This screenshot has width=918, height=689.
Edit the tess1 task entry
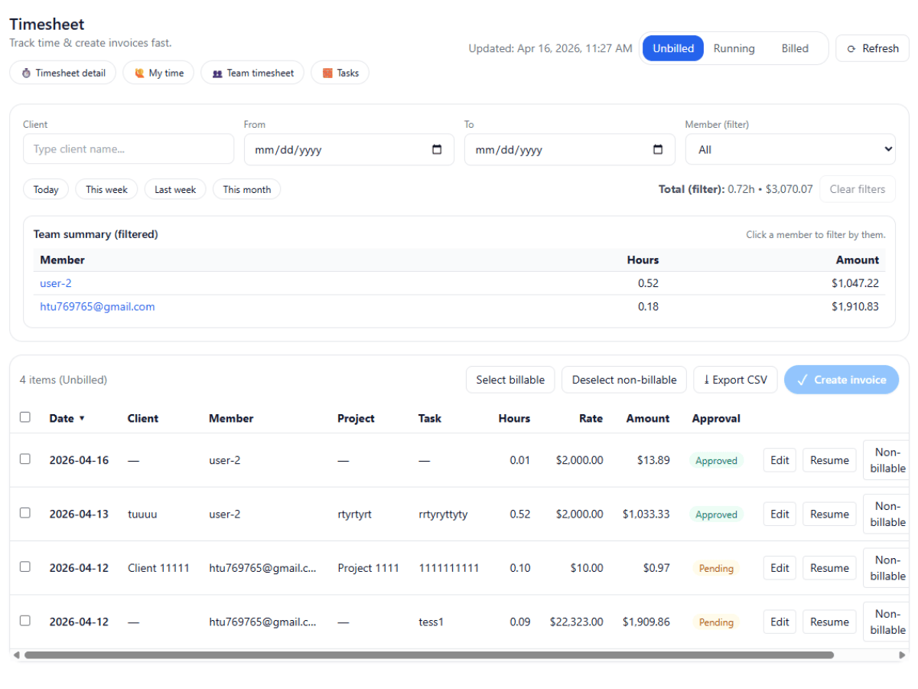point(780,622)
